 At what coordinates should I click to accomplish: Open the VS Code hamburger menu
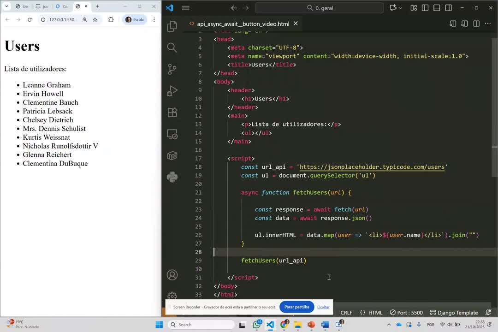click(185, 8)
